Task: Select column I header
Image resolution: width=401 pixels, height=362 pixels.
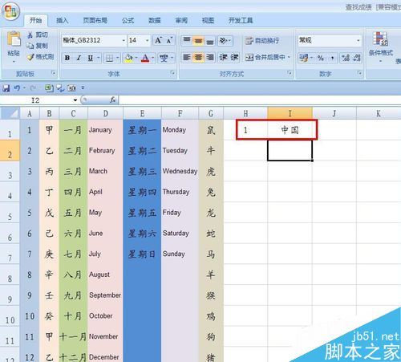Action: pyautogui.click(x=290, y=113)
